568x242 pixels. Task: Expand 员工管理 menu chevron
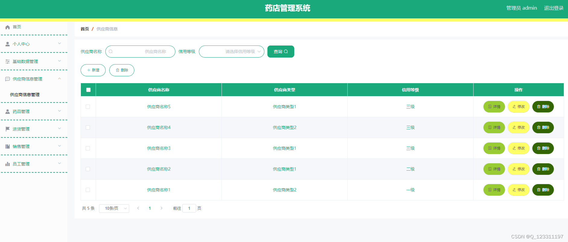point(59,163)
